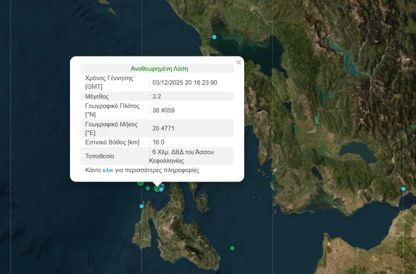The width and height of the screenshot is (416, 274).
Task: Click the 'Γεωγραφικό Μήκος [°E]' label
Action: pos(112,128)
